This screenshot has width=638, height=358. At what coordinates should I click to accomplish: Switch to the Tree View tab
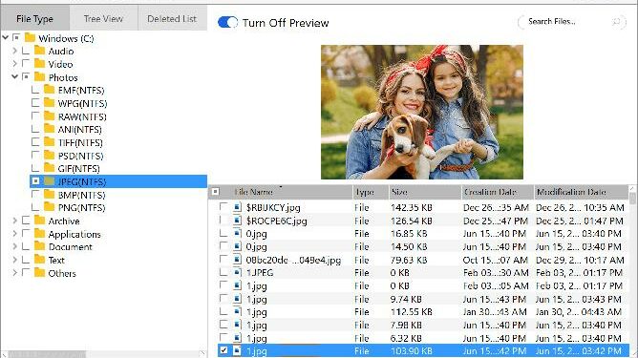click(103, 19)
